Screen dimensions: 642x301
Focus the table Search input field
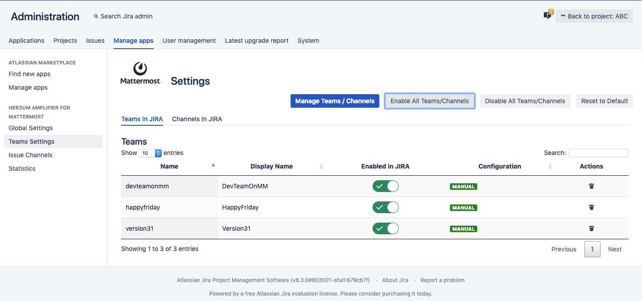[x=598, y=153]
